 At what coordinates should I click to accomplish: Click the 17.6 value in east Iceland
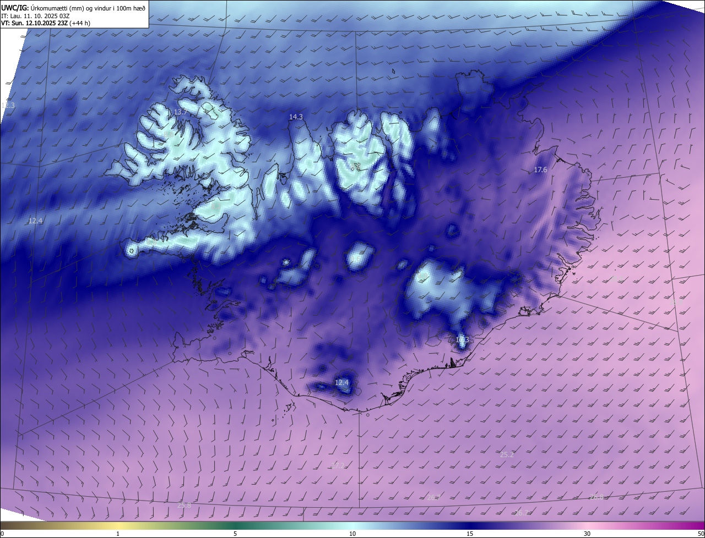(540, 170)
